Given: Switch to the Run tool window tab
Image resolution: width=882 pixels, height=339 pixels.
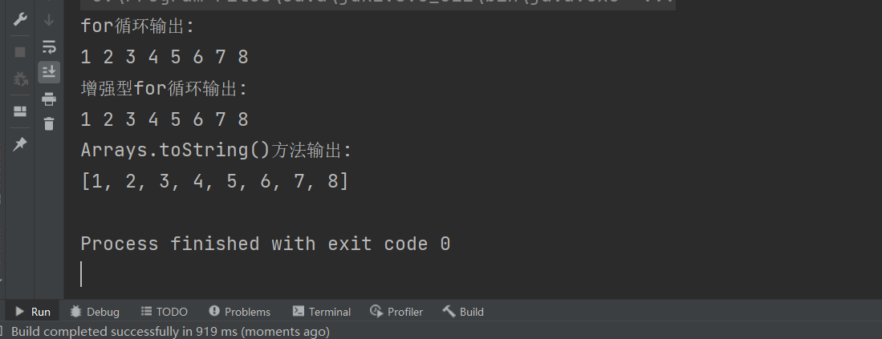Looking at the screenshot, I should pyautogui.click(x=33, y=312).
